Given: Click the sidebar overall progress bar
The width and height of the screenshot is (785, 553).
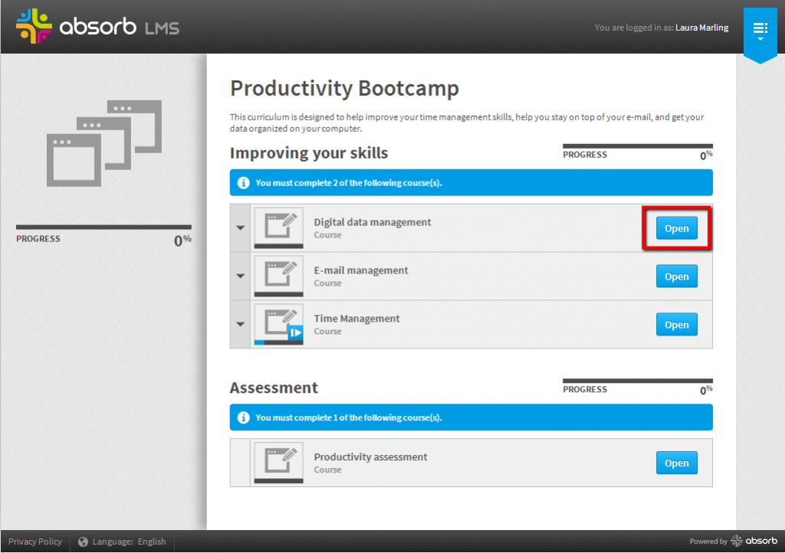Looking at the screenshot, I should tap(103, 227).
